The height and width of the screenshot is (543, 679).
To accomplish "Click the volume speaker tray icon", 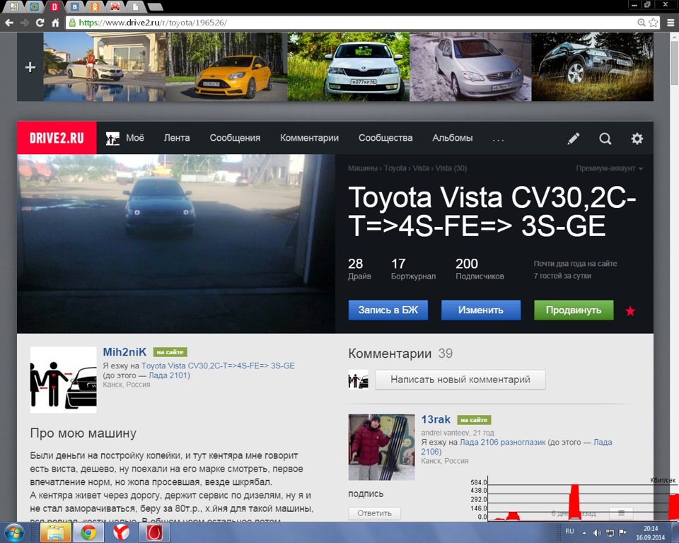I will click(x=597, y=532).
